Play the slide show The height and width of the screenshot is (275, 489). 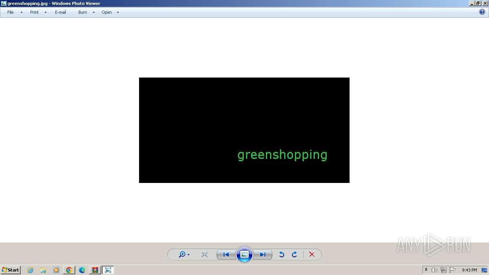click(x=244, y=254)
